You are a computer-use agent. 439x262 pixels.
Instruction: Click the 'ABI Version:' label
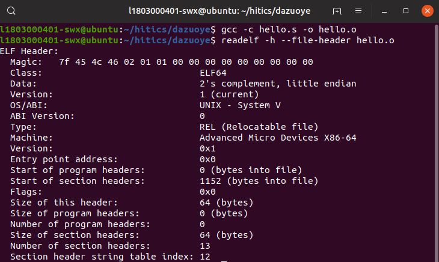(x=42, y=116)
